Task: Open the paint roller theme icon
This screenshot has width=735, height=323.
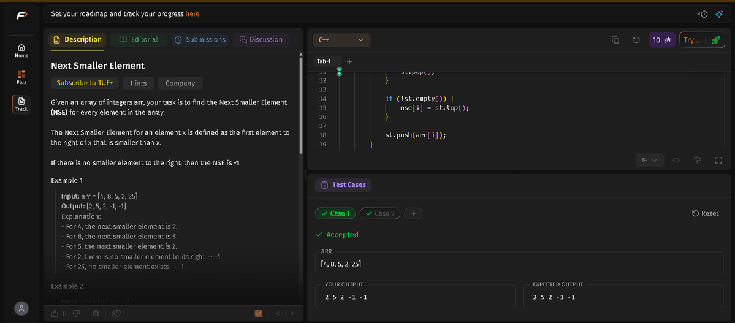Action: [x=697, y=161]
